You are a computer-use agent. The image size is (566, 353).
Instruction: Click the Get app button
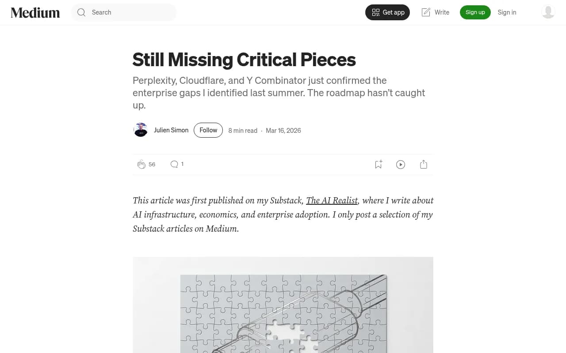[x=387, y=12]
